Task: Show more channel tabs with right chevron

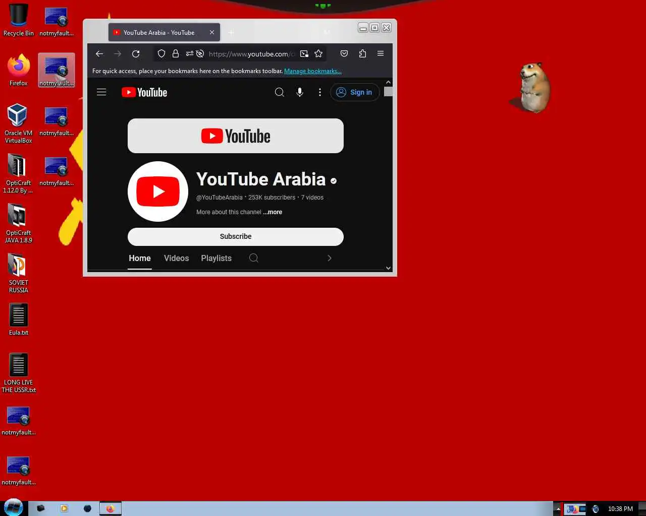Action: [330, 258]
